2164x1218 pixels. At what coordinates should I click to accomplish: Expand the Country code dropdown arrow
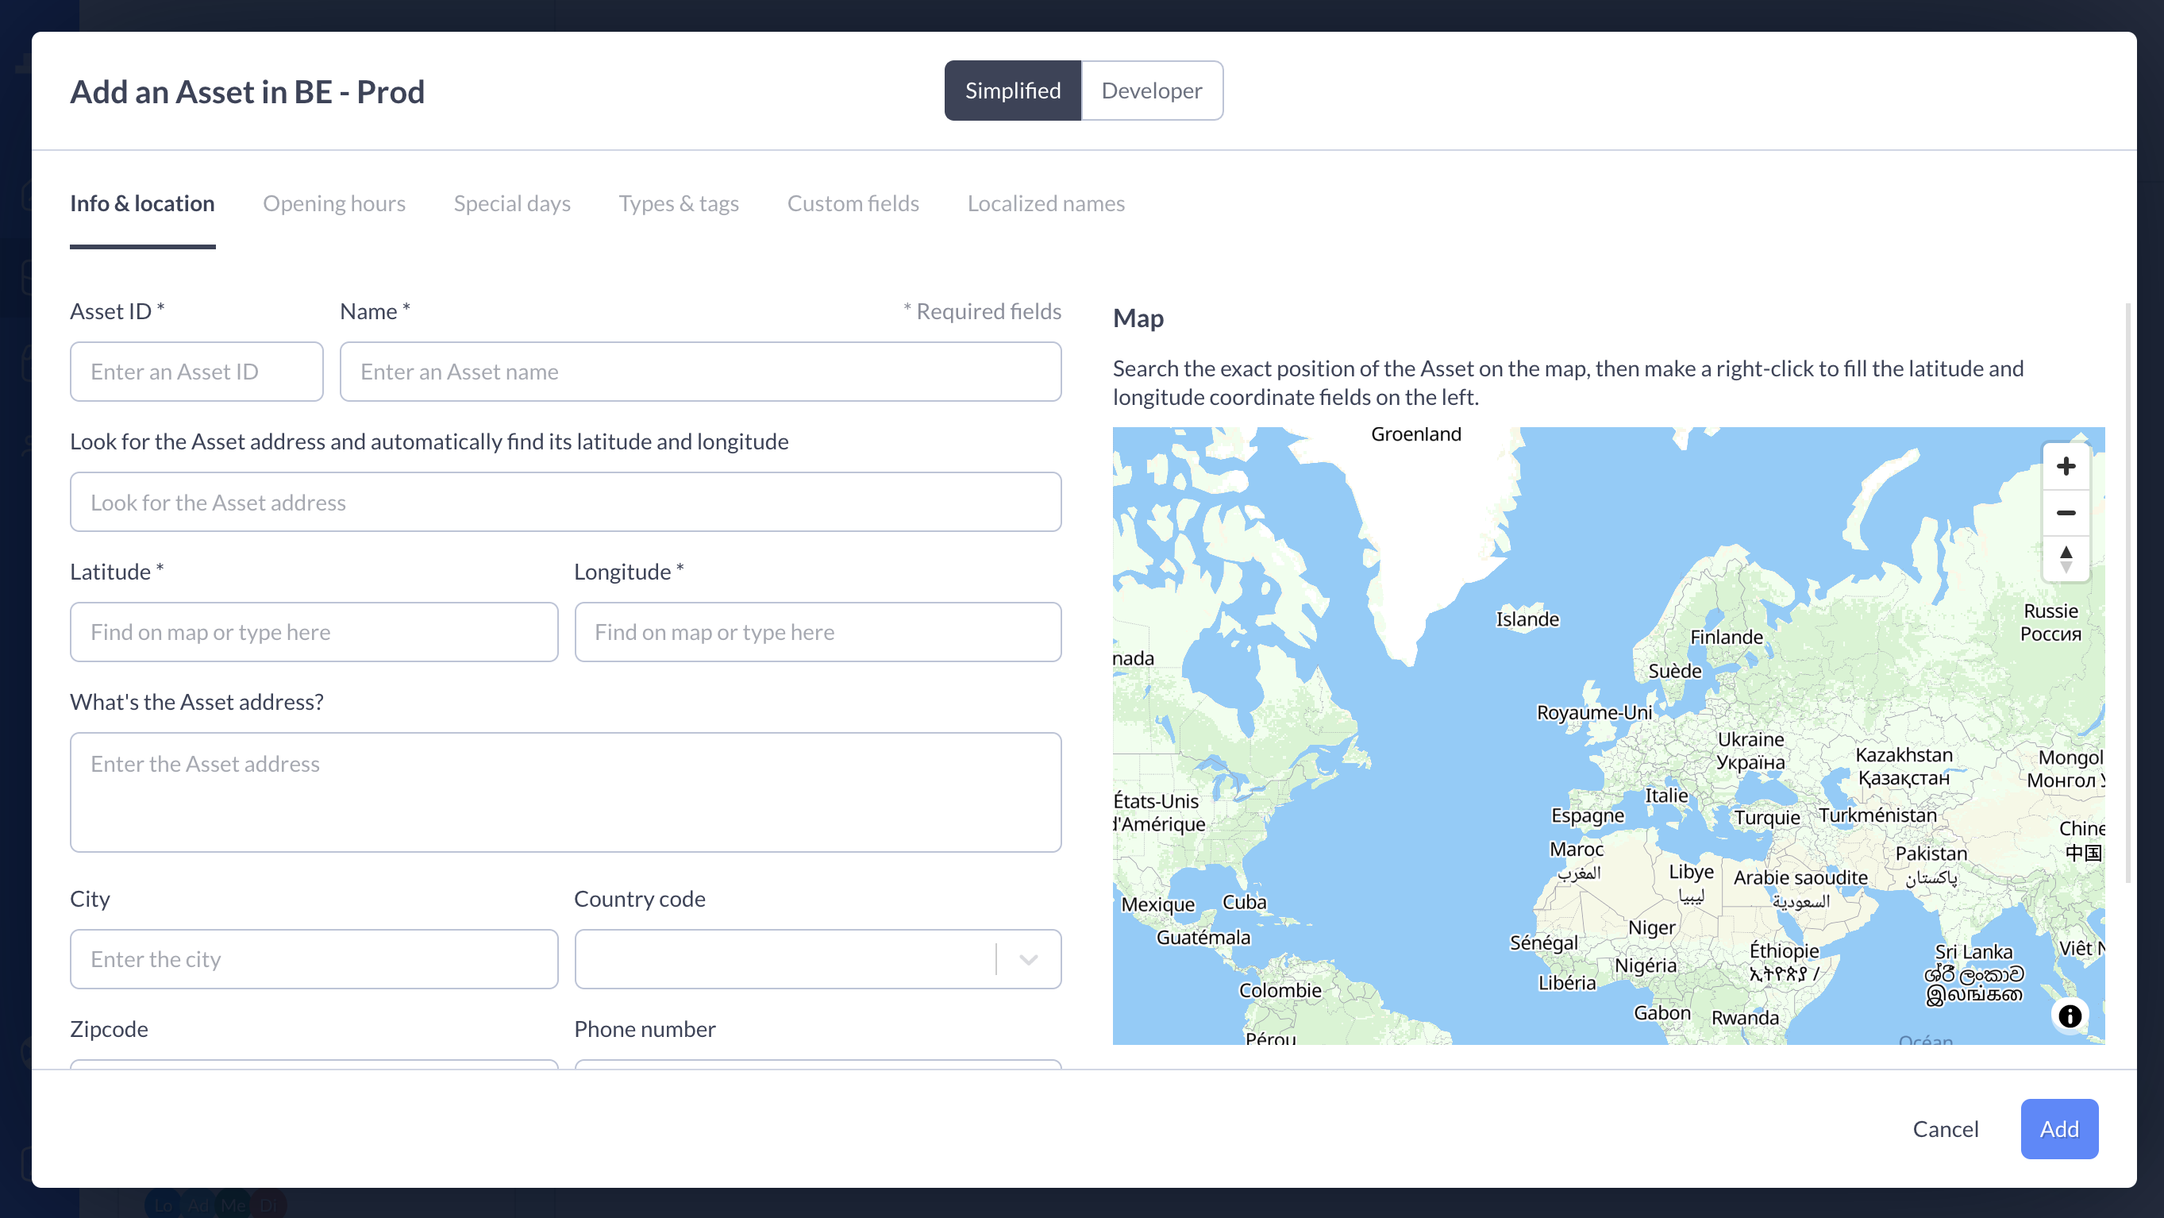coord(1028,959)
